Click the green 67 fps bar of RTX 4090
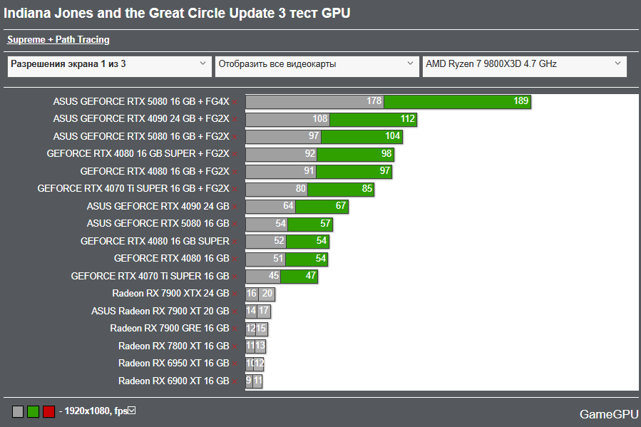The image size is (641, 427). click(x=322, y=206)
